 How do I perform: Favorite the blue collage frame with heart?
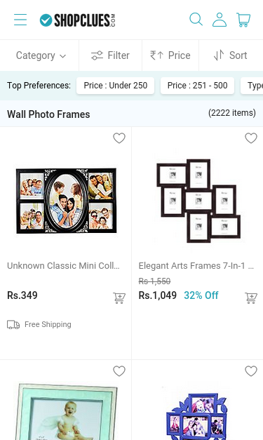[x=251, y=371]
